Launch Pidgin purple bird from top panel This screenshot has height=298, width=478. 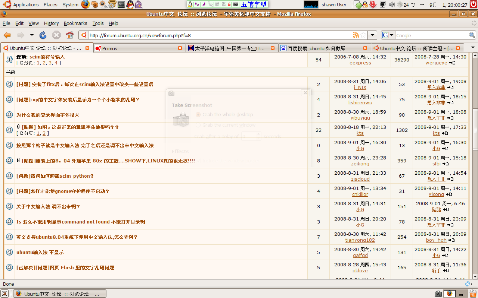[139, 4]
